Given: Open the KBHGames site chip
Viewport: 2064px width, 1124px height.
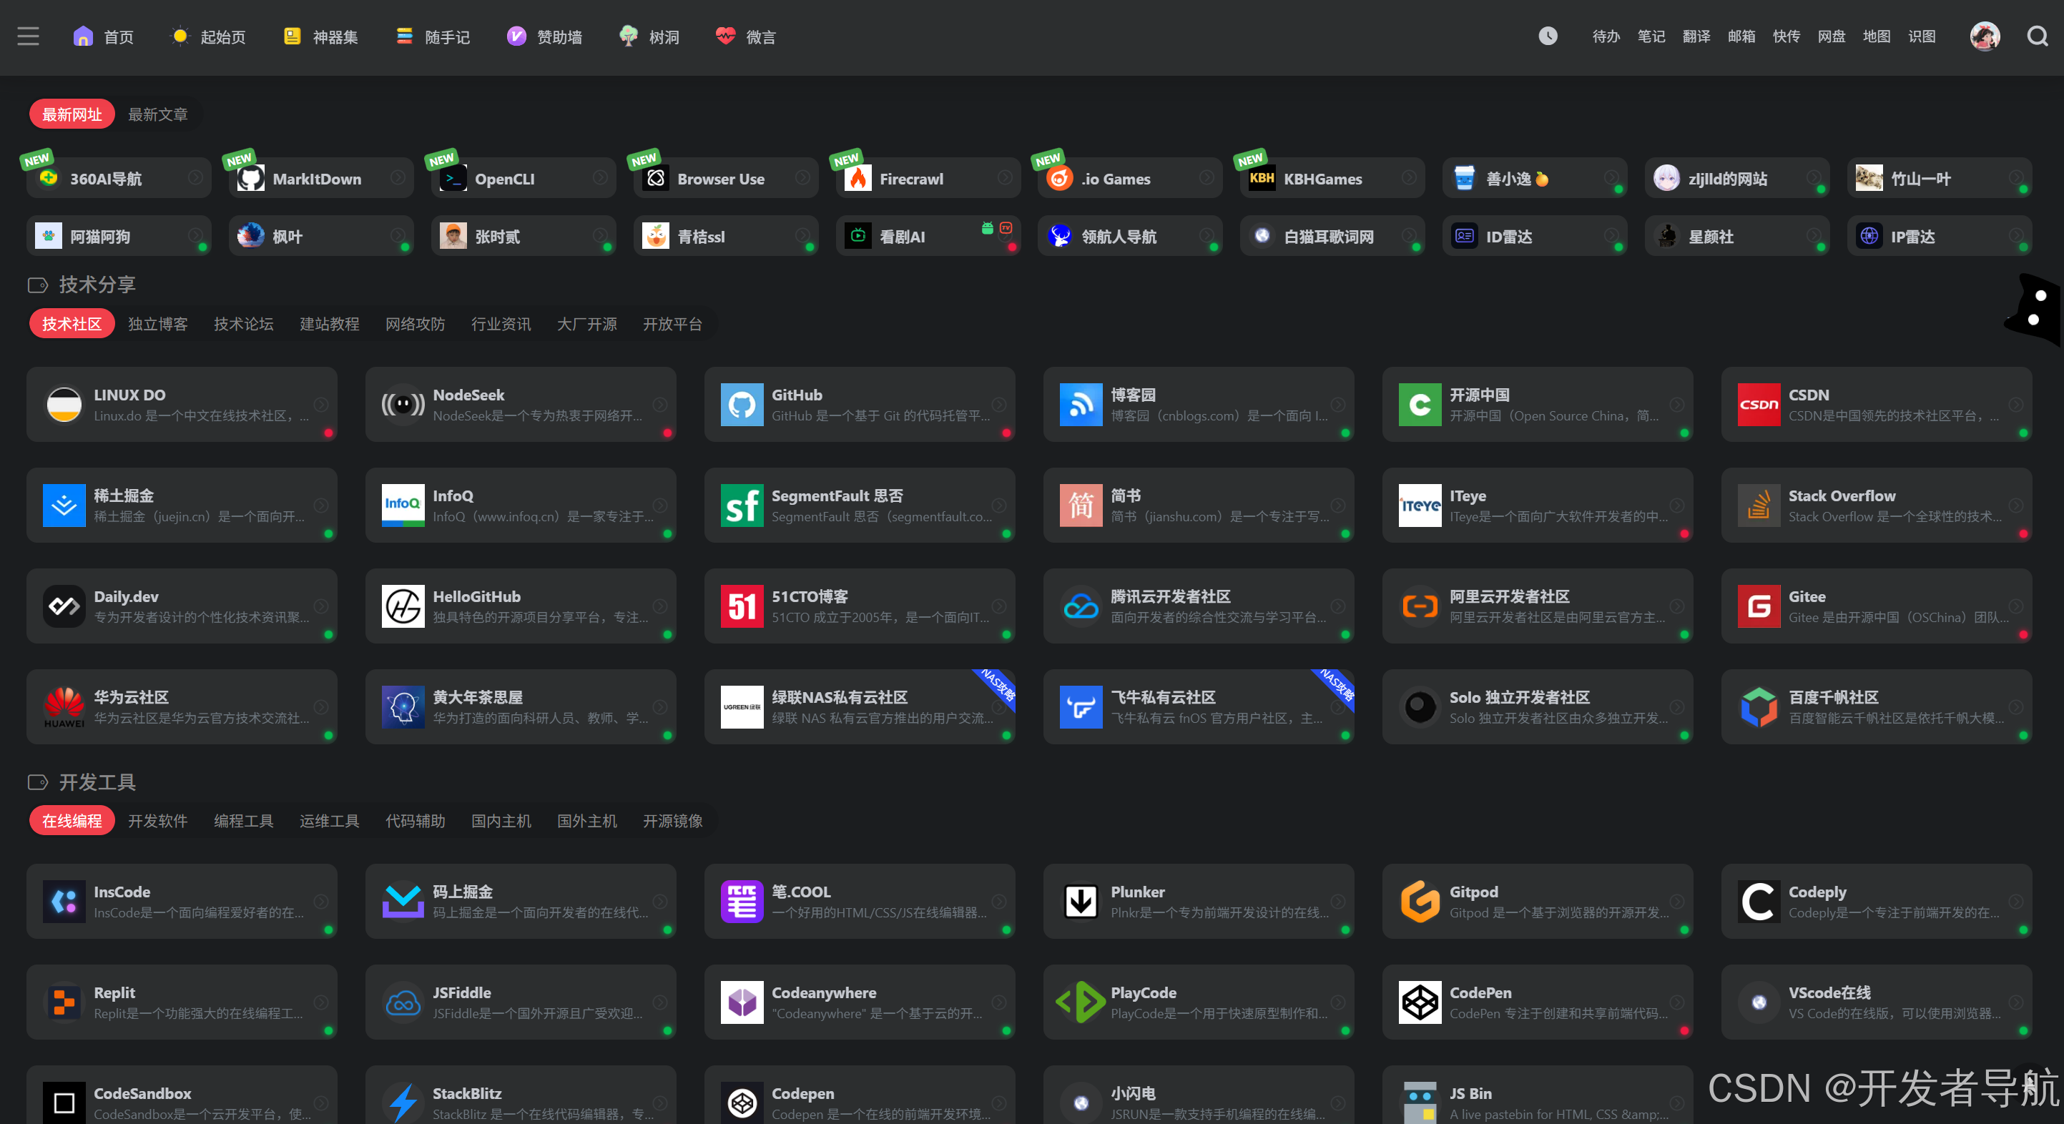Looking at the screenshot, I should click(x=1332, y=178).
